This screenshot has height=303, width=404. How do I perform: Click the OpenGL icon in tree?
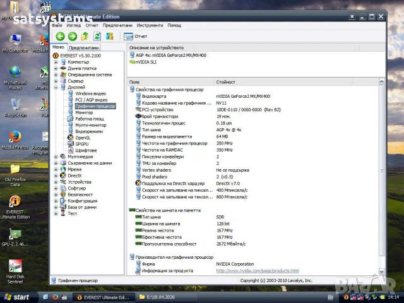click(x=70, y=138)
